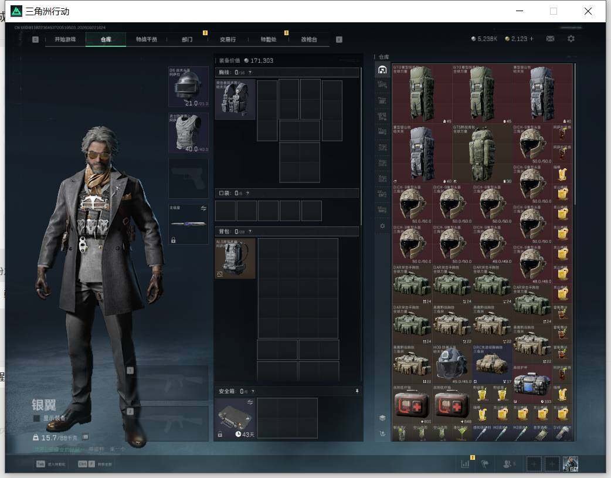The width and height of the screenshot is (611, 478).
Task: Click the secure case with 43天
Action: pos(235,418)
